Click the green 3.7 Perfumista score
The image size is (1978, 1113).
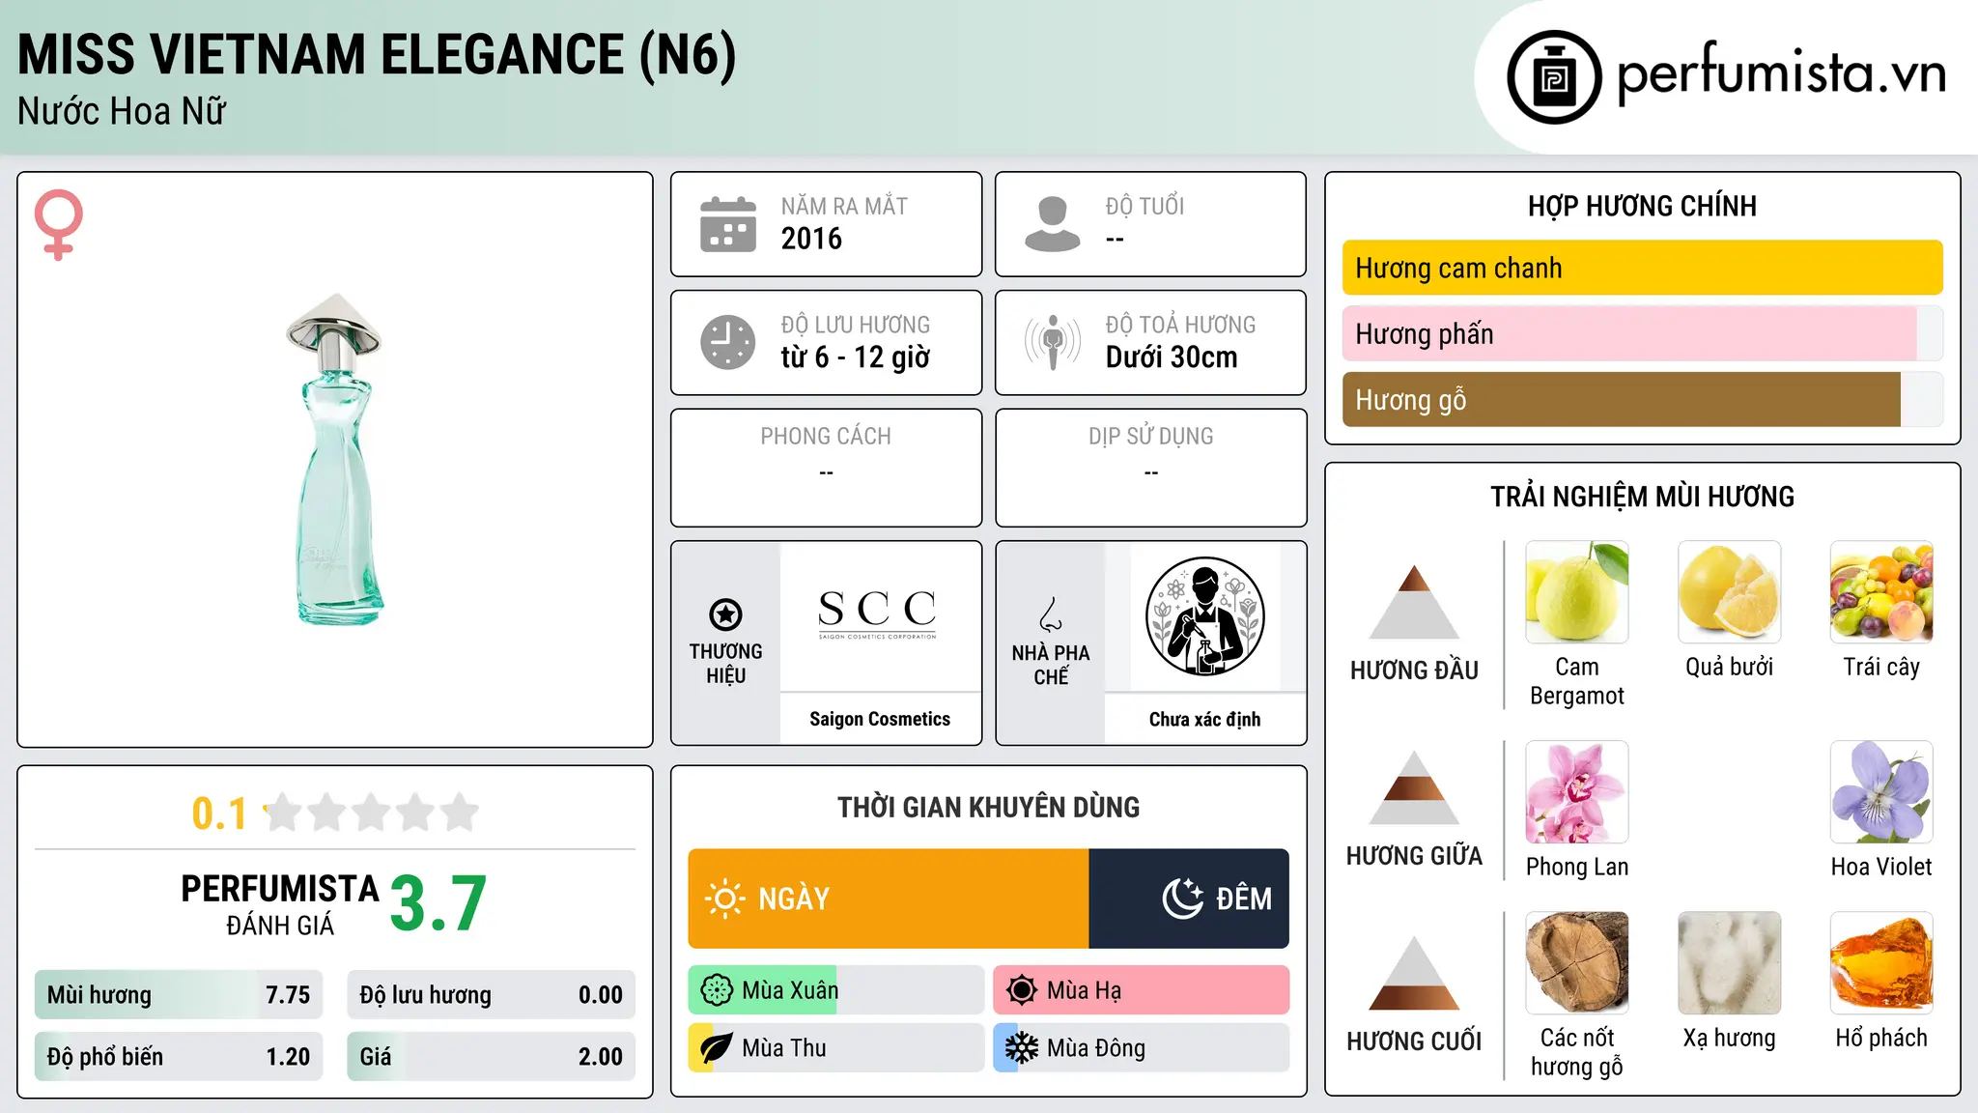click(x=438, y=904)
